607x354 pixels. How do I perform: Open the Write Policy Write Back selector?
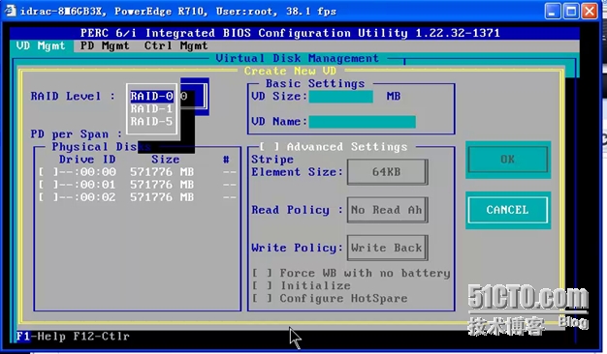pyautogui.click(x=388, y=248)
